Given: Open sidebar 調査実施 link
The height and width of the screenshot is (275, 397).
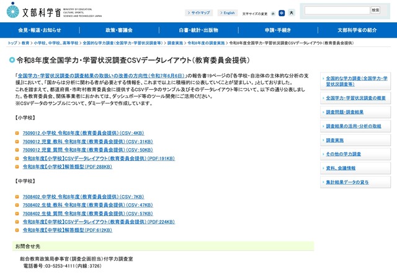Looking at the screenshot, I should [x=355, y=140].
